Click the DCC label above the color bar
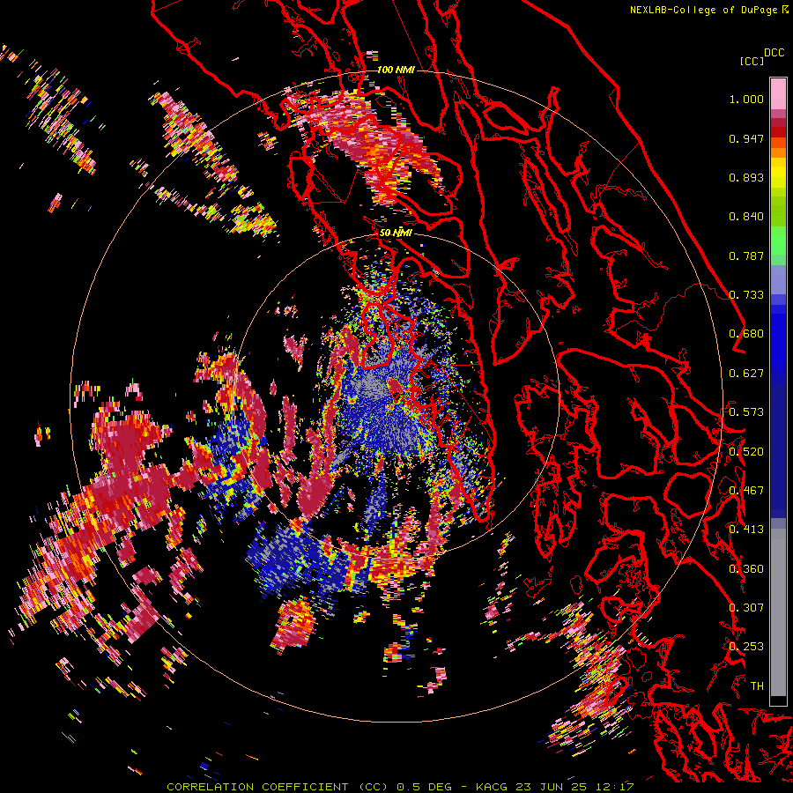Image resolution: width=793 pixels, height=793 pixels. pos(774,53)
